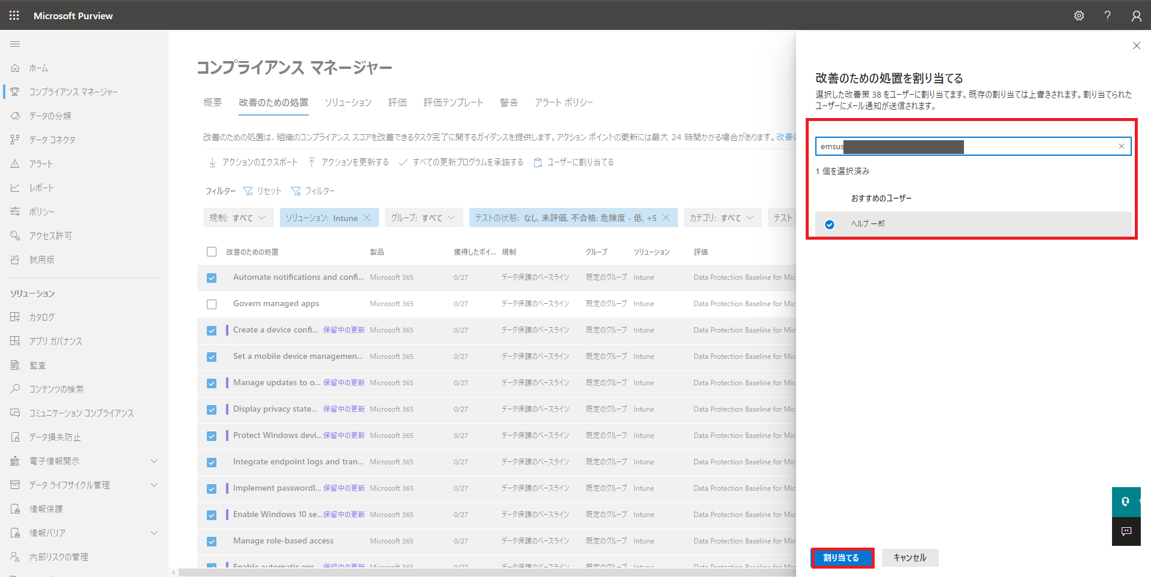Collapse the navigation hamburger menu
The width and height of the screenshot is (1151, 577).
[15, 44]
